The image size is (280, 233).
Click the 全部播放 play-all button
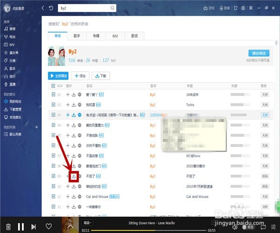pos(58,76)
